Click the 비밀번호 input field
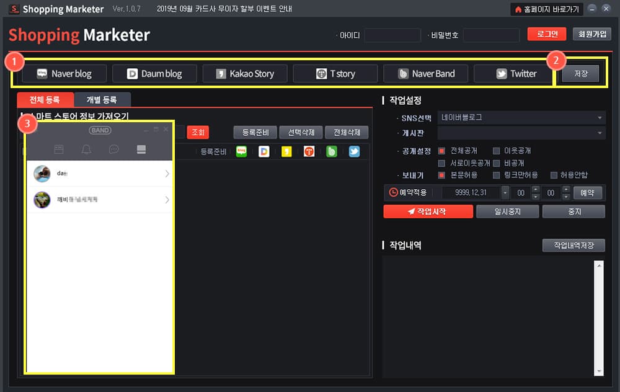 [491, 35]
